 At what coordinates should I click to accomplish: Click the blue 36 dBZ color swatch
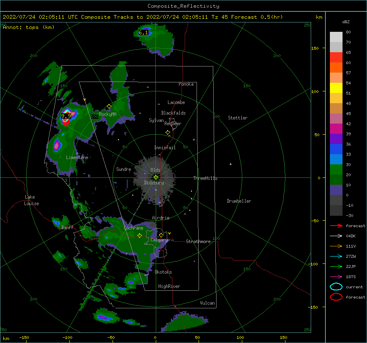(x=336, y=149)
